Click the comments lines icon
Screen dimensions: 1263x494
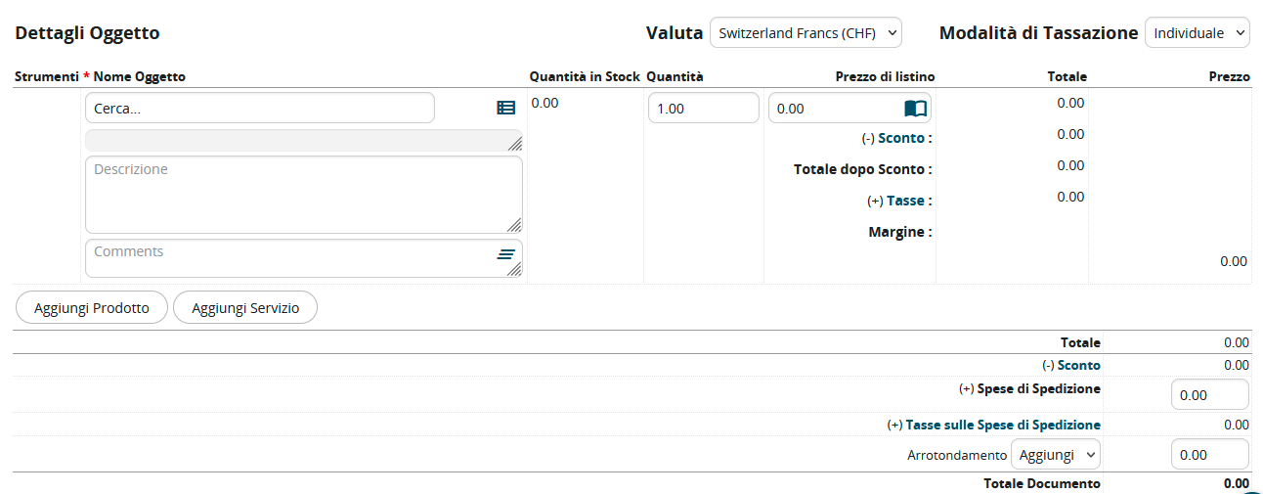coord(505,254)
